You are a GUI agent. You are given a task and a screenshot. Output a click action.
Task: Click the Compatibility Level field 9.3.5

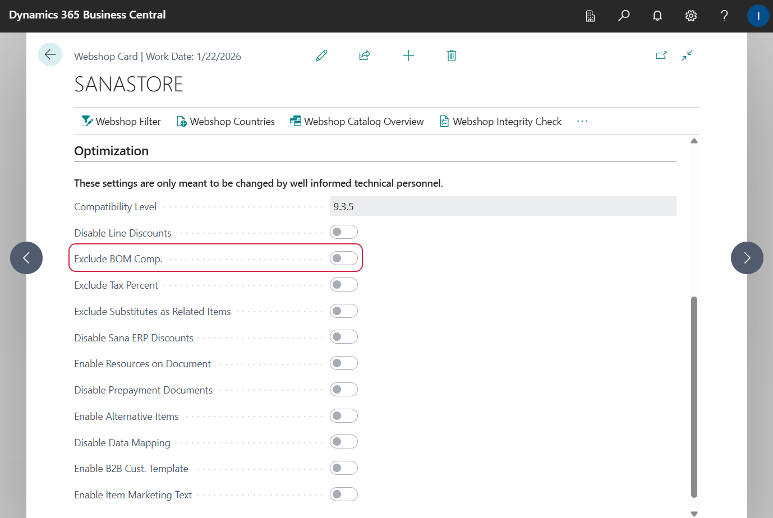pos(503,206)
